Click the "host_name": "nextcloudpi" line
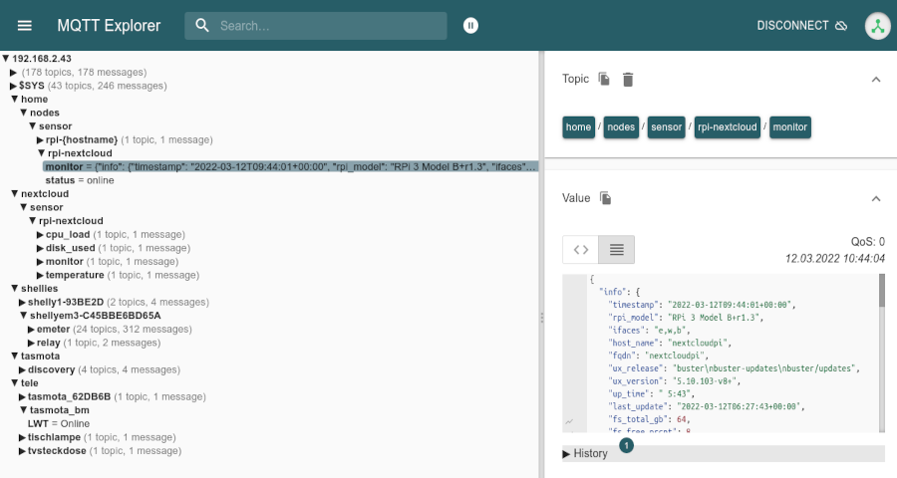The height and width of the screenshot is (478, 897). [x=672, y=343]
